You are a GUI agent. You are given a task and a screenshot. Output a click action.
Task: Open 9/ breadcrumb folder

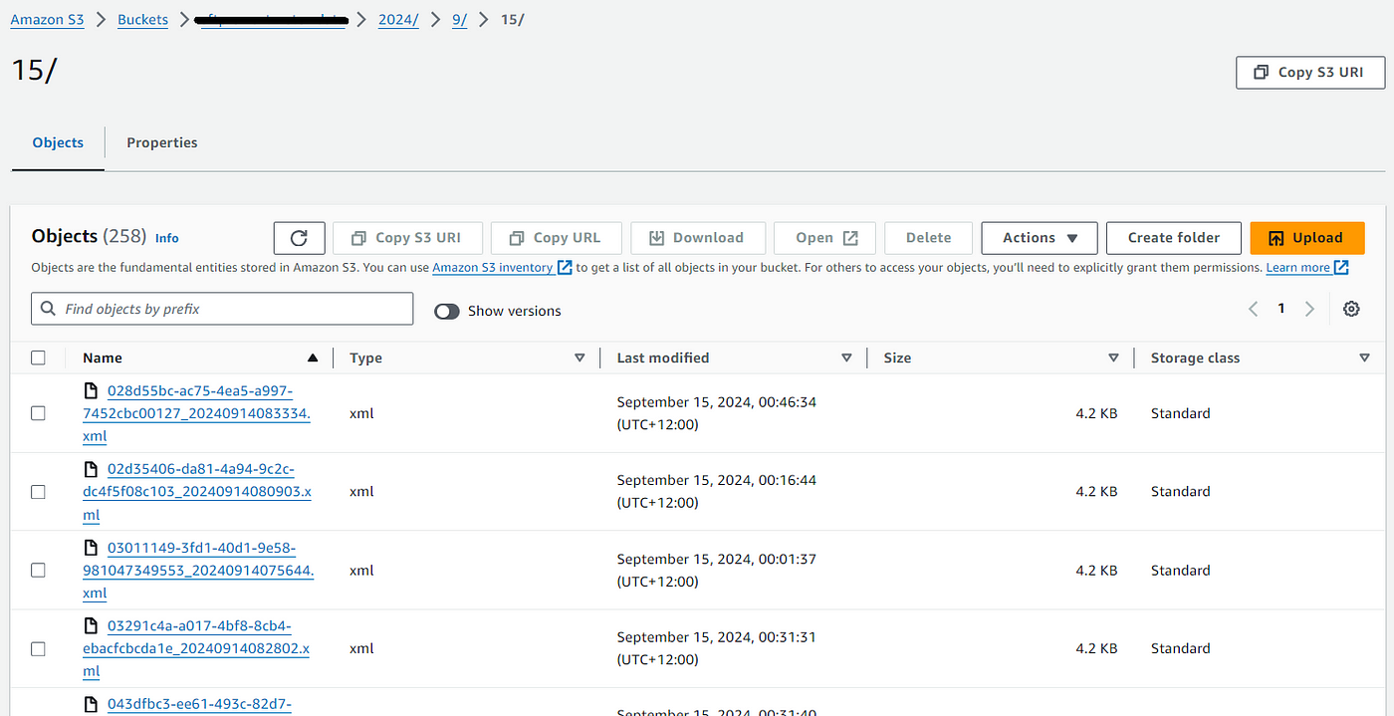(459, 20)
